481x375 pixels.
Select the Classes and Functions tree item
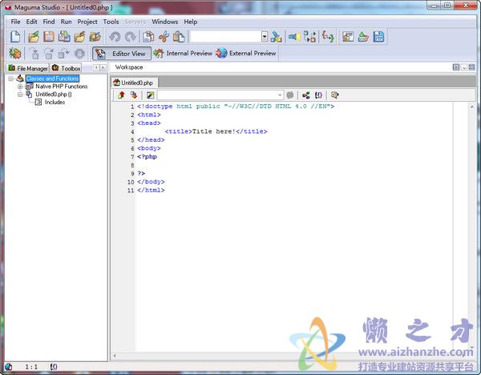(x=52, y=79)
